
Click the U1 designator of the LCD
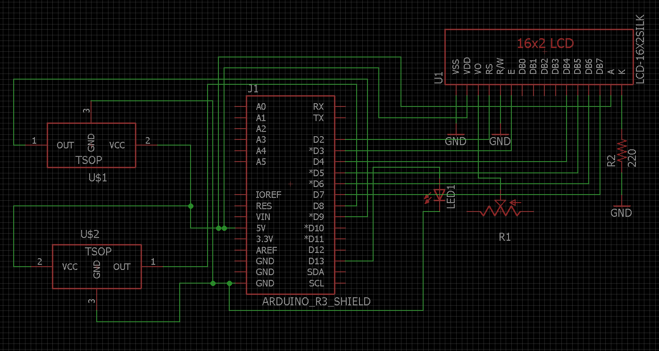coord(438,78)
